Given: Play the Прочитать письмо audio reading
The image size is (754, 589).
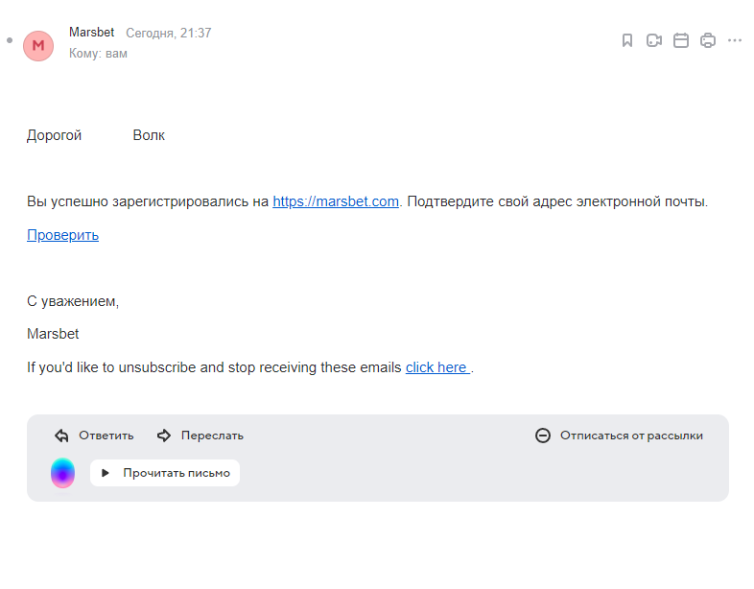Looking at the screenshot, I should (165, 473).
